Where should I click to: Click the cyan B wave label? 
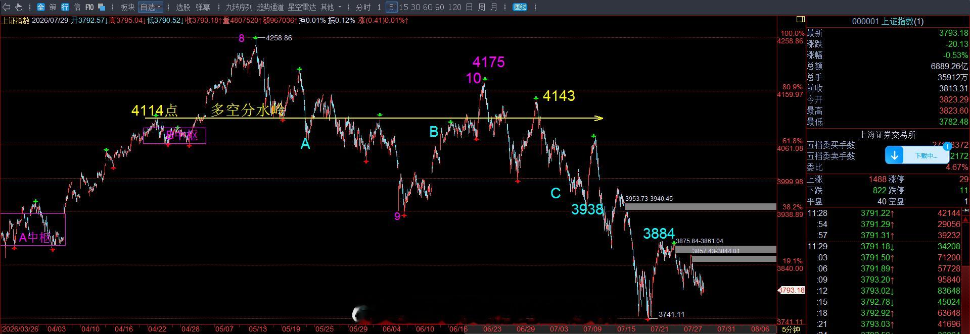[434, 132]
